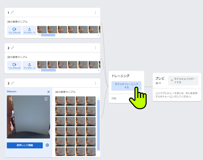Image resolution: width=203 pixels, height=160 pixels.
Task: Click class name "2" title
Action: (8, 48)
